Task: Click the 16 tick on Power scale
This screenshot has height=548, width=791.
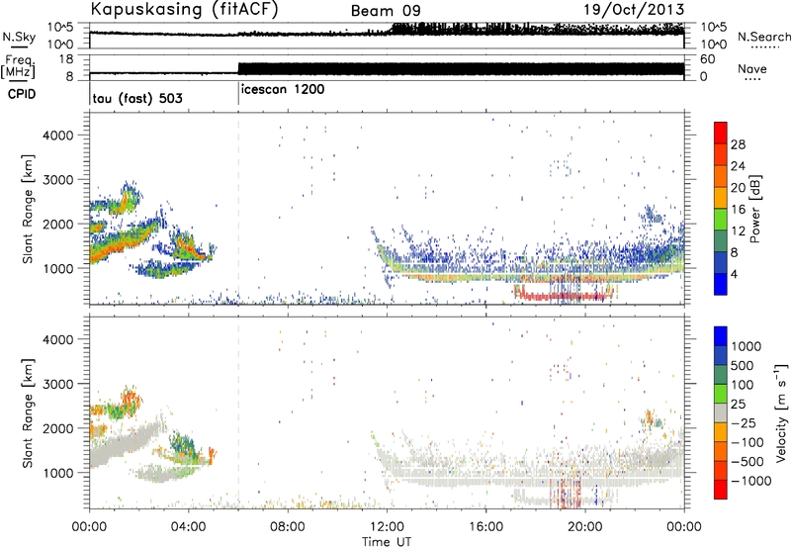Action: pos(738,210)
